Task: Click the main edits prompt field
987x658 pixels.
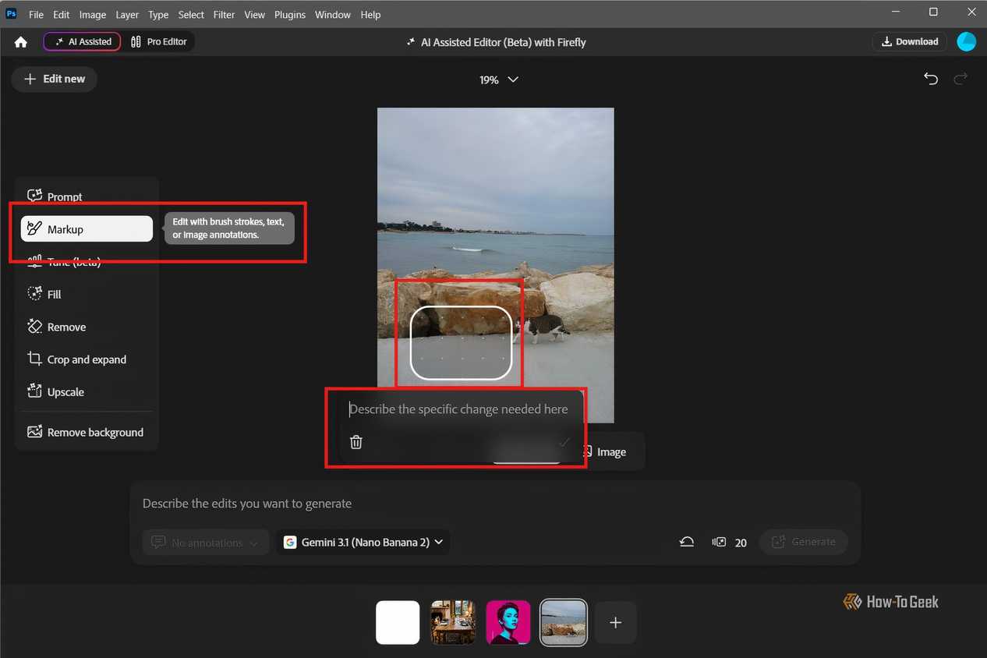Action: 495,504
